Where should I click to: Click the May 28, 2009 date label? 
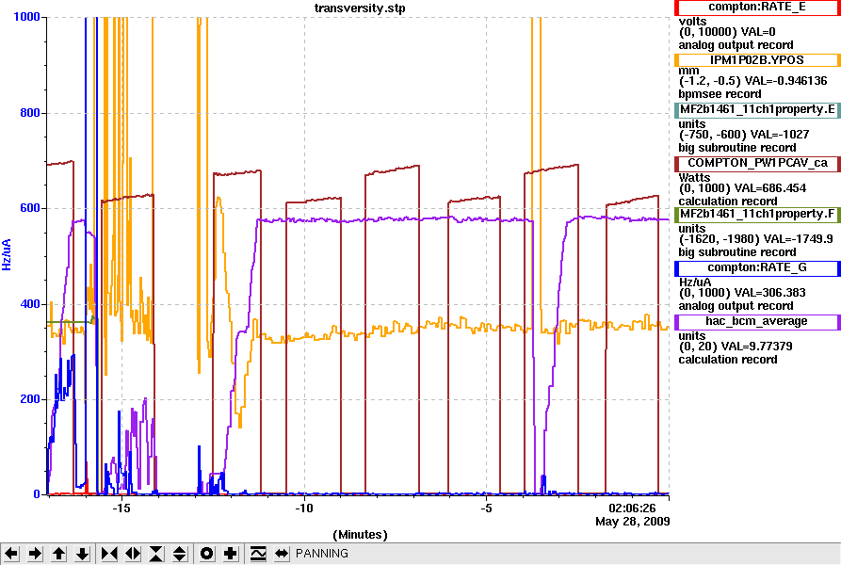pos(632,521)
